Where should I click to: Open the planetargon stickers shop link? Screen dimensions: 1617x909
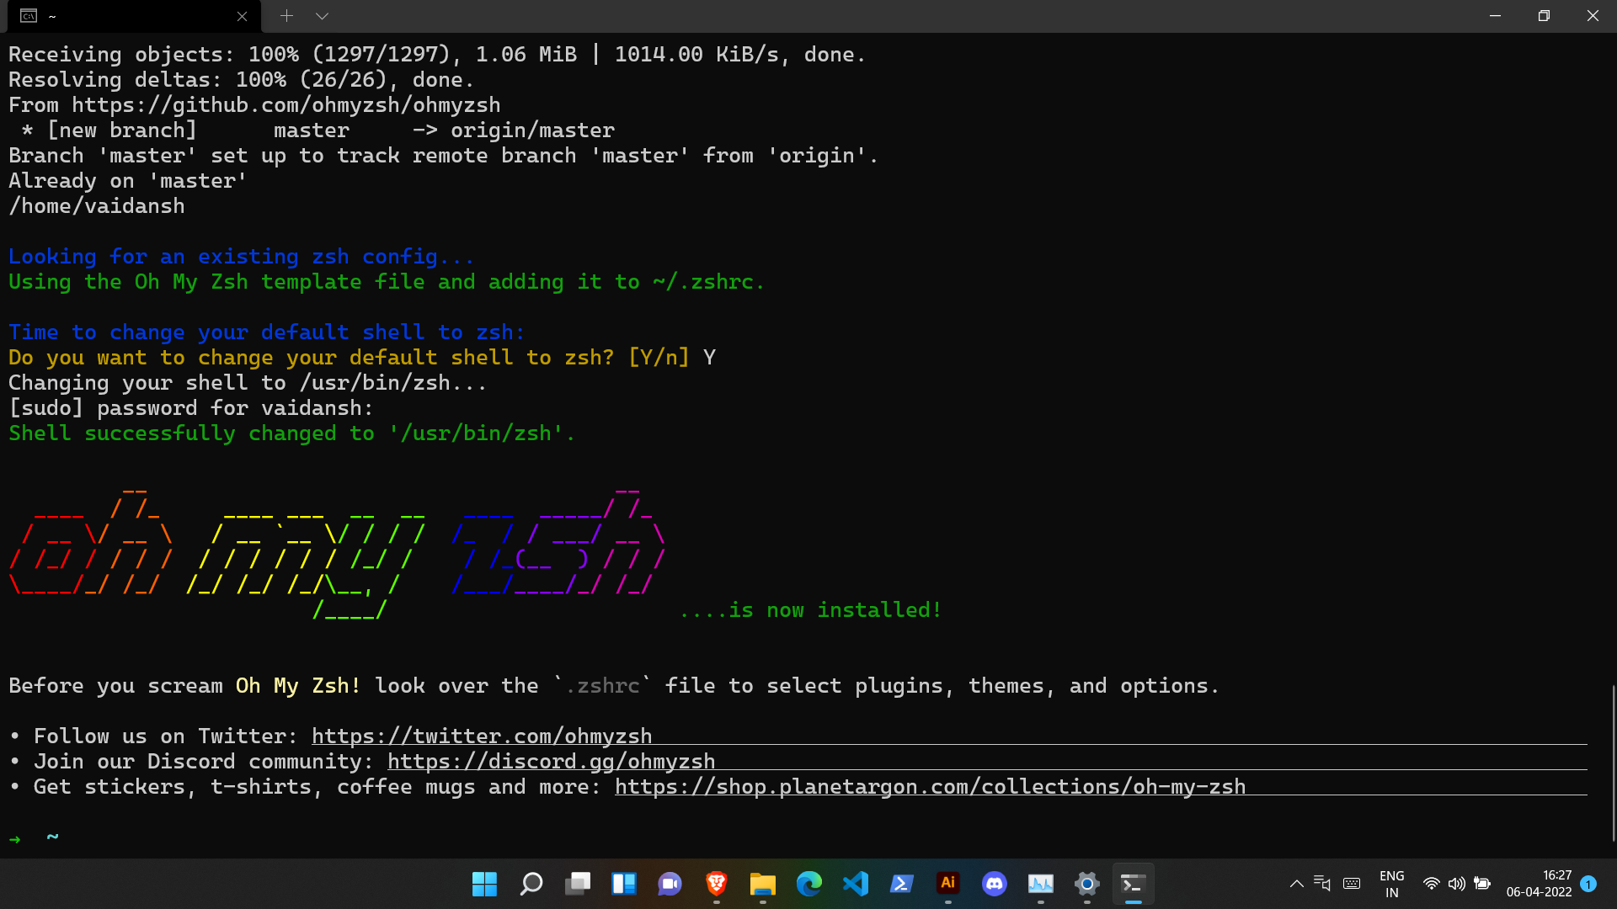(930, 787)
